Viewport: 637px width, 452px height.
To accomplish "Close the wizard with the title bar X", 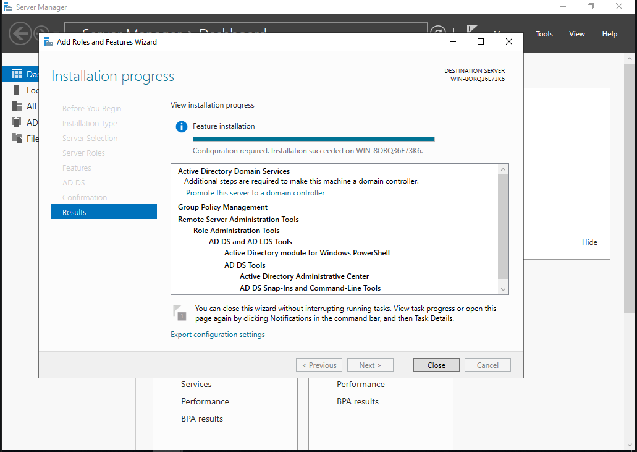I will (509, 41).
